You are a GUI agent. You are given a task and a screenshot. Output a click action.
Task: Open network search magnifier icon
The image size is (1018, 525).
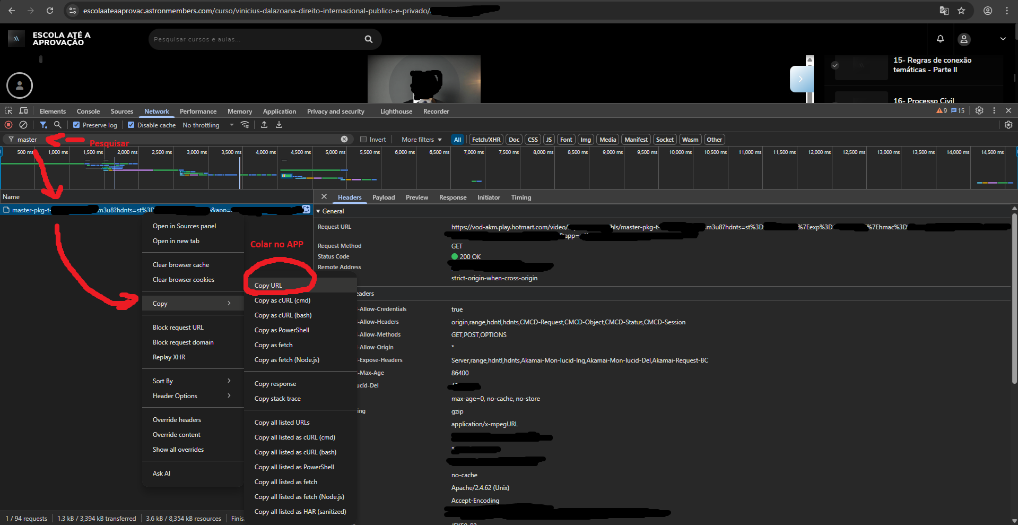point(58,125)
